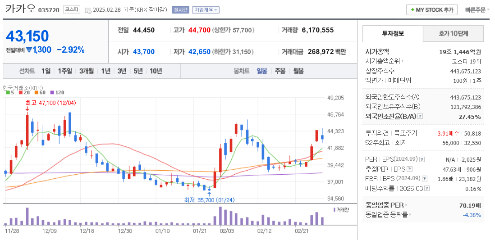This screenshot has width=495, height=240.
Task: Click the 최고 47,100 (12/04) chart marker
Action: [51, 103]
